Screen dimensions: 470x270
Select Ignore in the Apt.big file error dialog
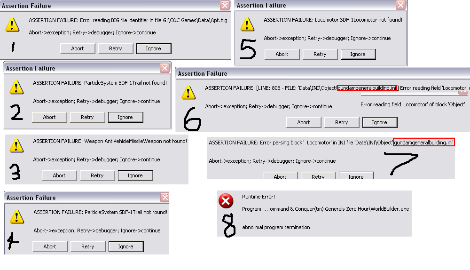[154, 48]
